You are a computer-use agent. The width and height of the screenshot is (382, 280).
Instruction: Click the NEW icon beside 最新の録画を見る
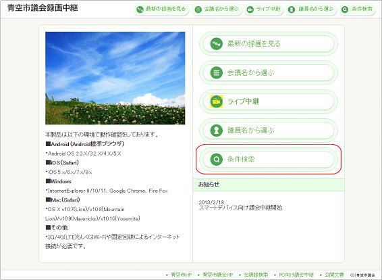(217, 44)
